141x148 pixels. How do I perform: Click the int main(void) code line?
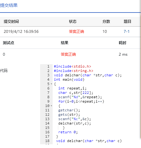pyautogui.click(x=69, y=79)
